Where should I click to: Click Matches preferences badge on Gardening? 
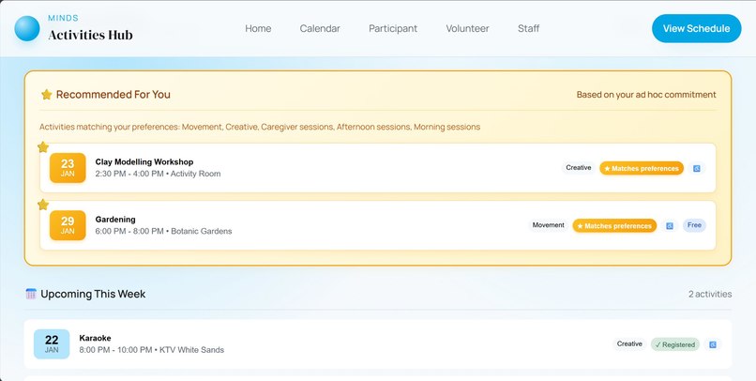(614, 226)
